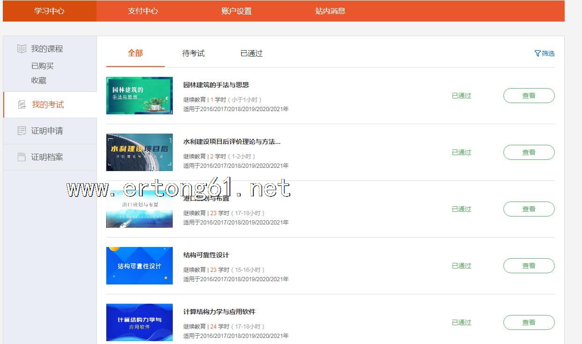582x344 pixels.
Task: Click the archive icon beside 证明档案
Action: tap(22, 157)
